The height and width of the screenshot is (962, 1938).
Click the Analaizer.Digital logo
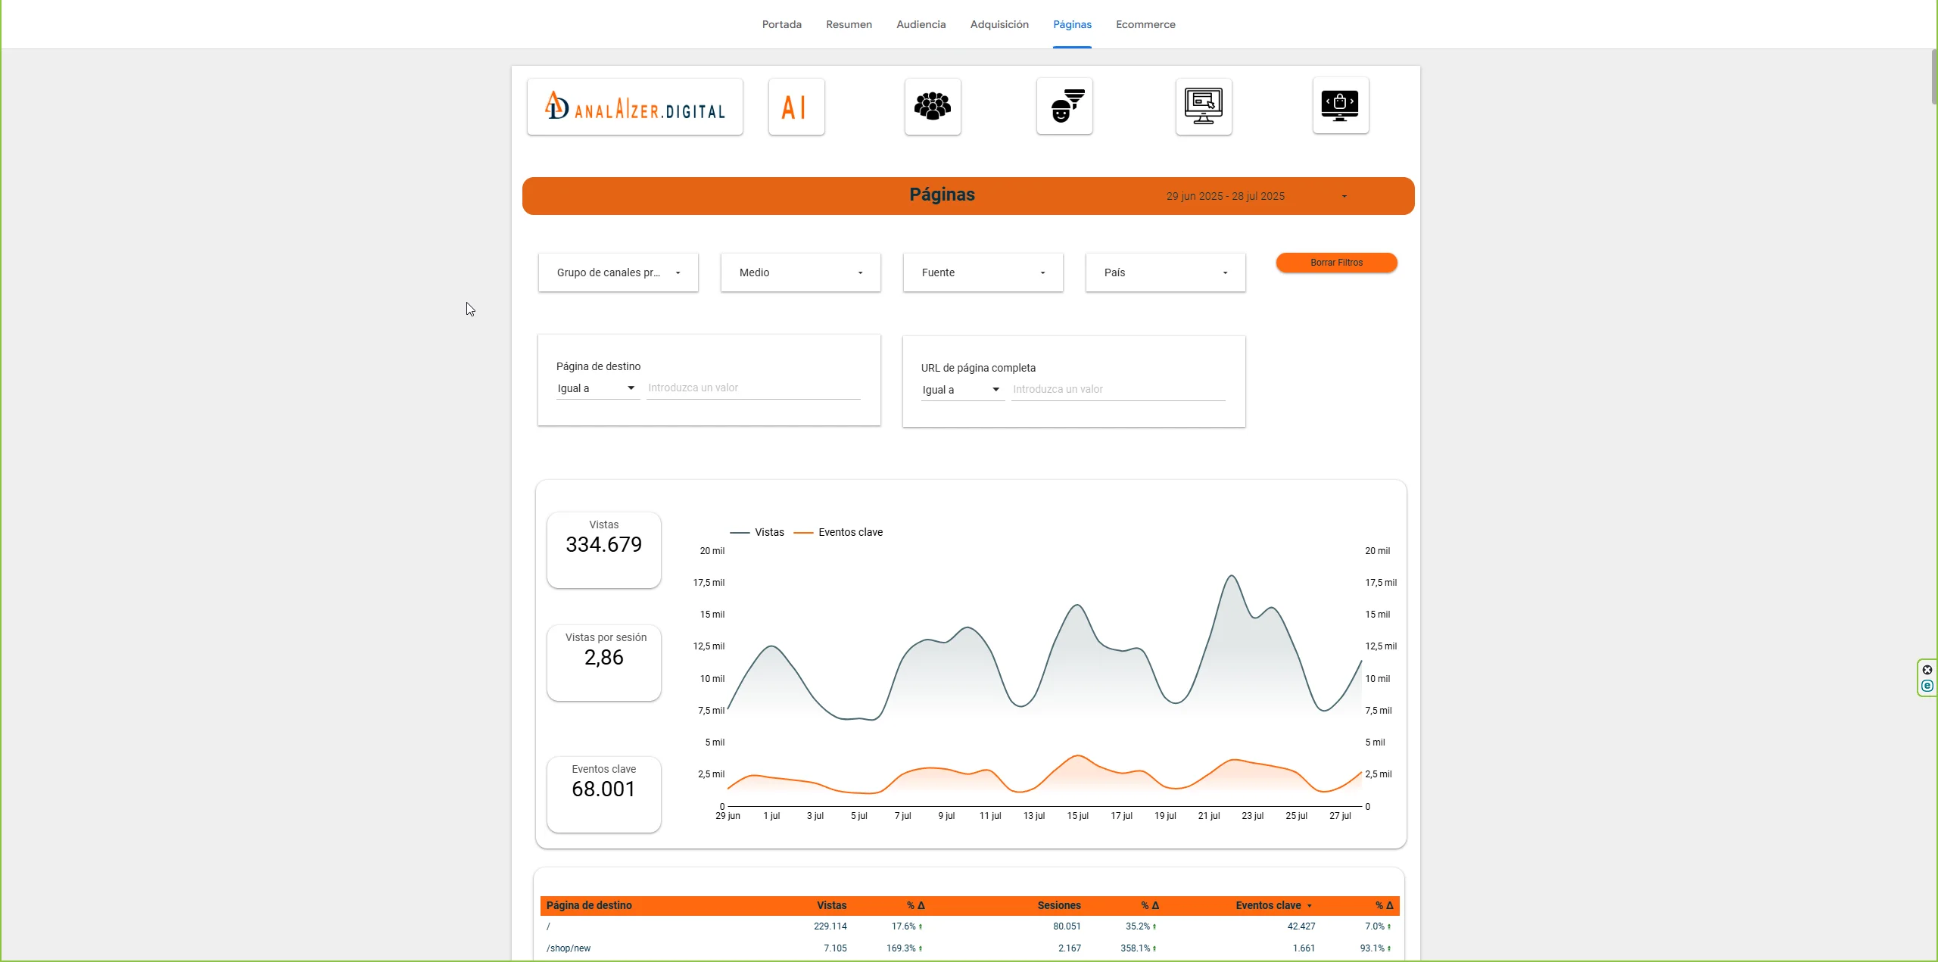(x=634, y=107)
